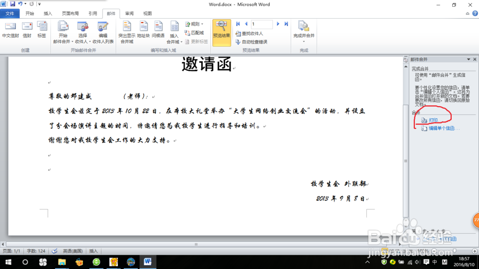Close the mail merge task pane

click(x=475, y=59)
